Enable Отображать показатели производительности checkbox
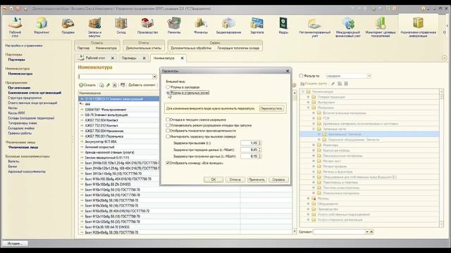This screenshot has height=253, width=451. 168,131
